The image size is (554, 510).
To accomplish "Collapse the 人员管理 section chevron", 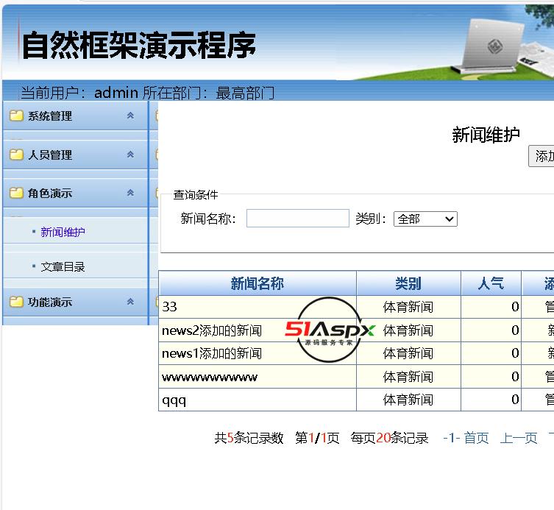I will pos(130,155).
